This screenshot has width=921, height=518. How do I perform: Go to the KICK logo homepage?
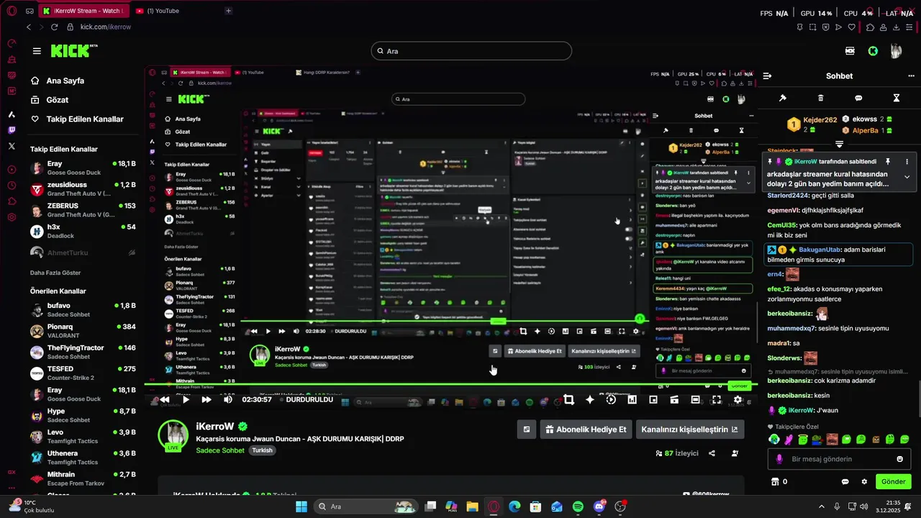pos(74,51)
